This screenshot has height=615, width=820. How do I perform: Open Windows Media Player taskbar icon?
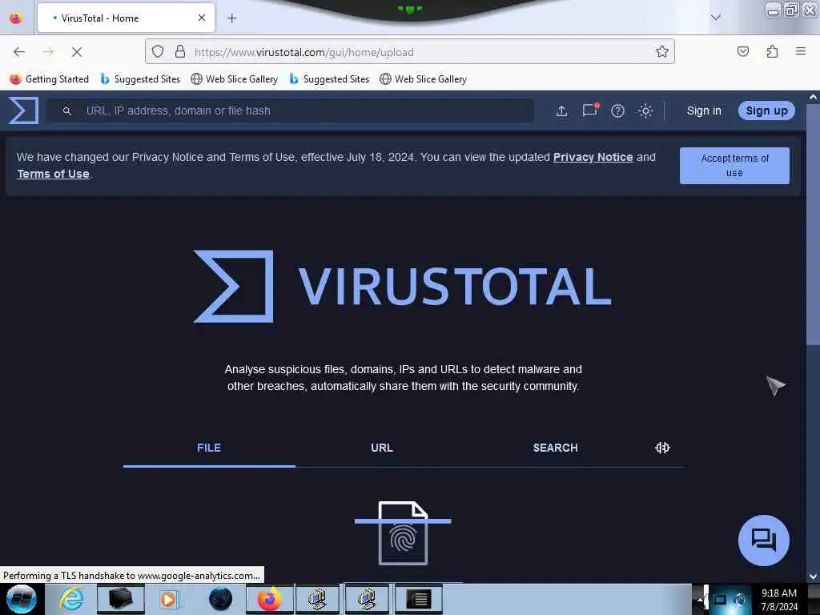(169, 599)
